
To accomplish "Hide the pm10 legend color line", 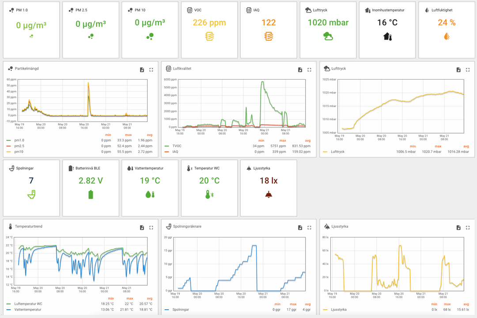I will 9,152.
